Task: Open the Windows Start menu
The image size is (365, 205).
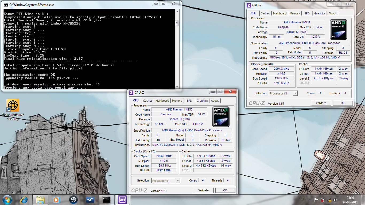Action: pos(7,199)
